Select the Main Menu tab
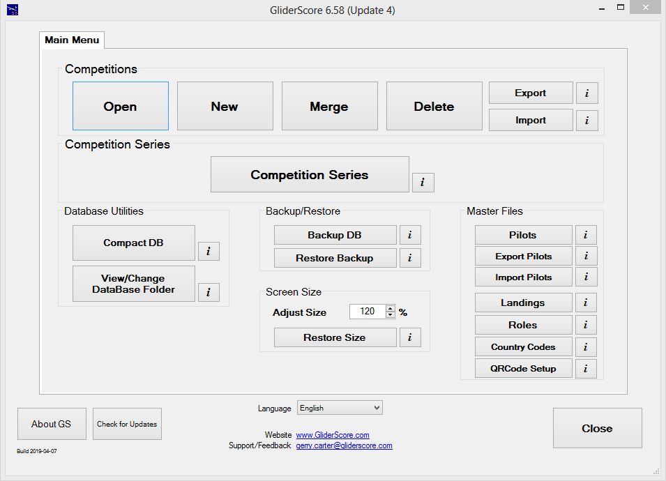The width and height of the screenshot is (666, 481). (72, 40)
